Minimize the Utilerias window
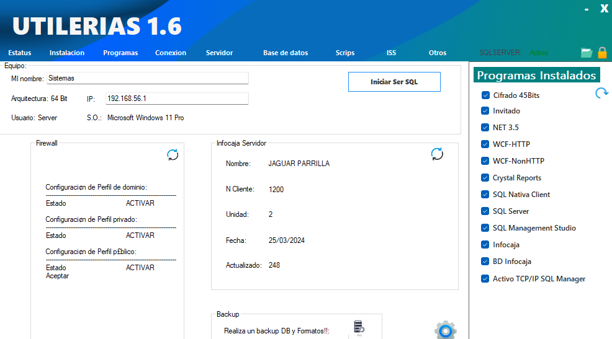The height and width of the screenshot is (339, 612). 587,9
